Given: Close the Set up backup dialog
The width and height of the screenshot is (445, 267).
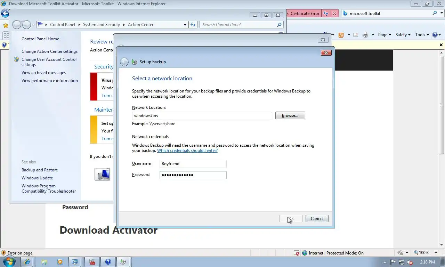Looking at the screenshot, I should tap(326, 53).
